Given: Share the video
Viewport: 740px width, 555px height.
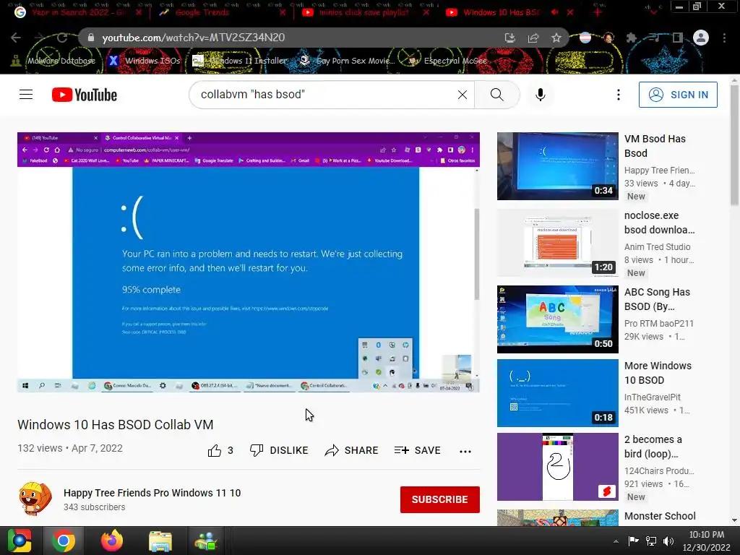Looking at the screenshot, I should pyautogui.click(x=352, y=451).
